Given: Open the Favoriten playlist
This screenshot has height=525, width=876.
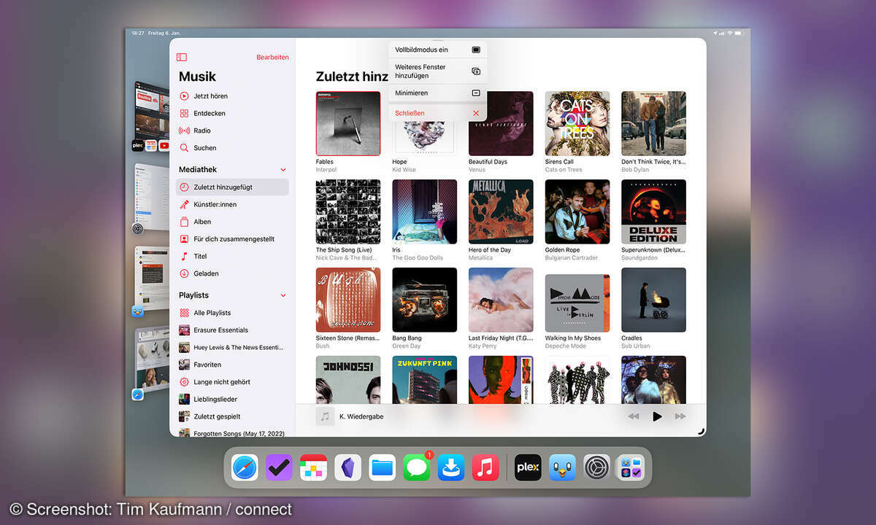Looking at the screenshot, I should point(232,365).
